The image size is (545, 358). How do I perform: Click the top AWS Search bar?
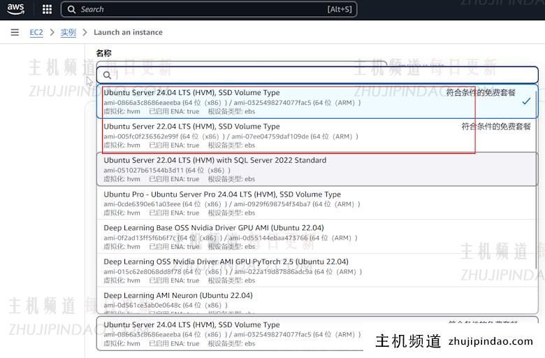pyautogui.click(x=209, y=9)
